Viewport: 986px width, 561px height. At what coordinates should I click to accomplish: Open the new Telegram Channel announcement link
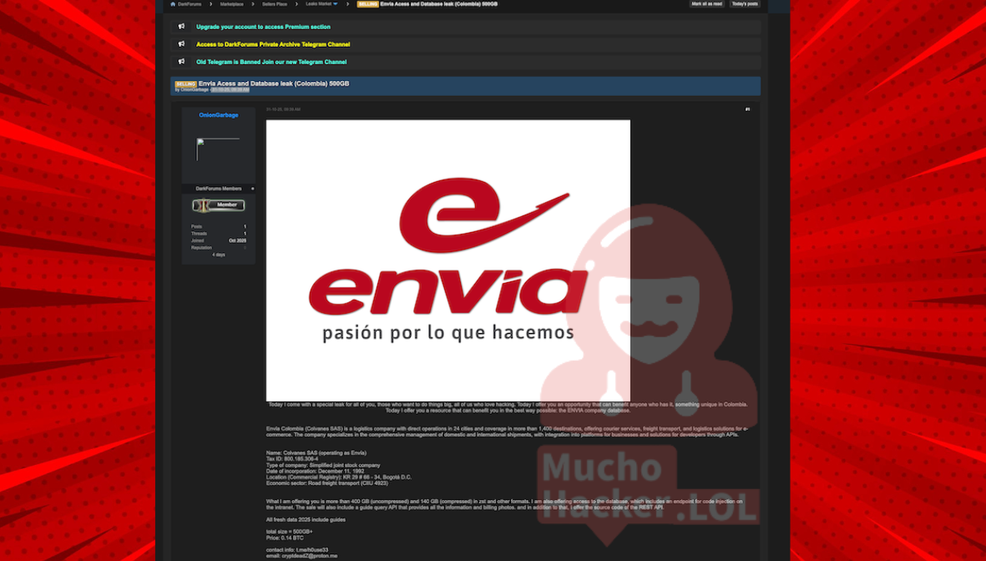(x=271, y=62)
